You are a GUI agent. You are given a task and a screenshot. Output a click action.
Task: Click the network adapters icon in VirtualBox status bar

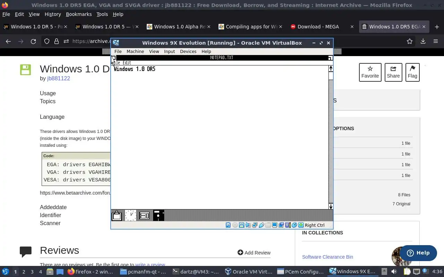255,225
